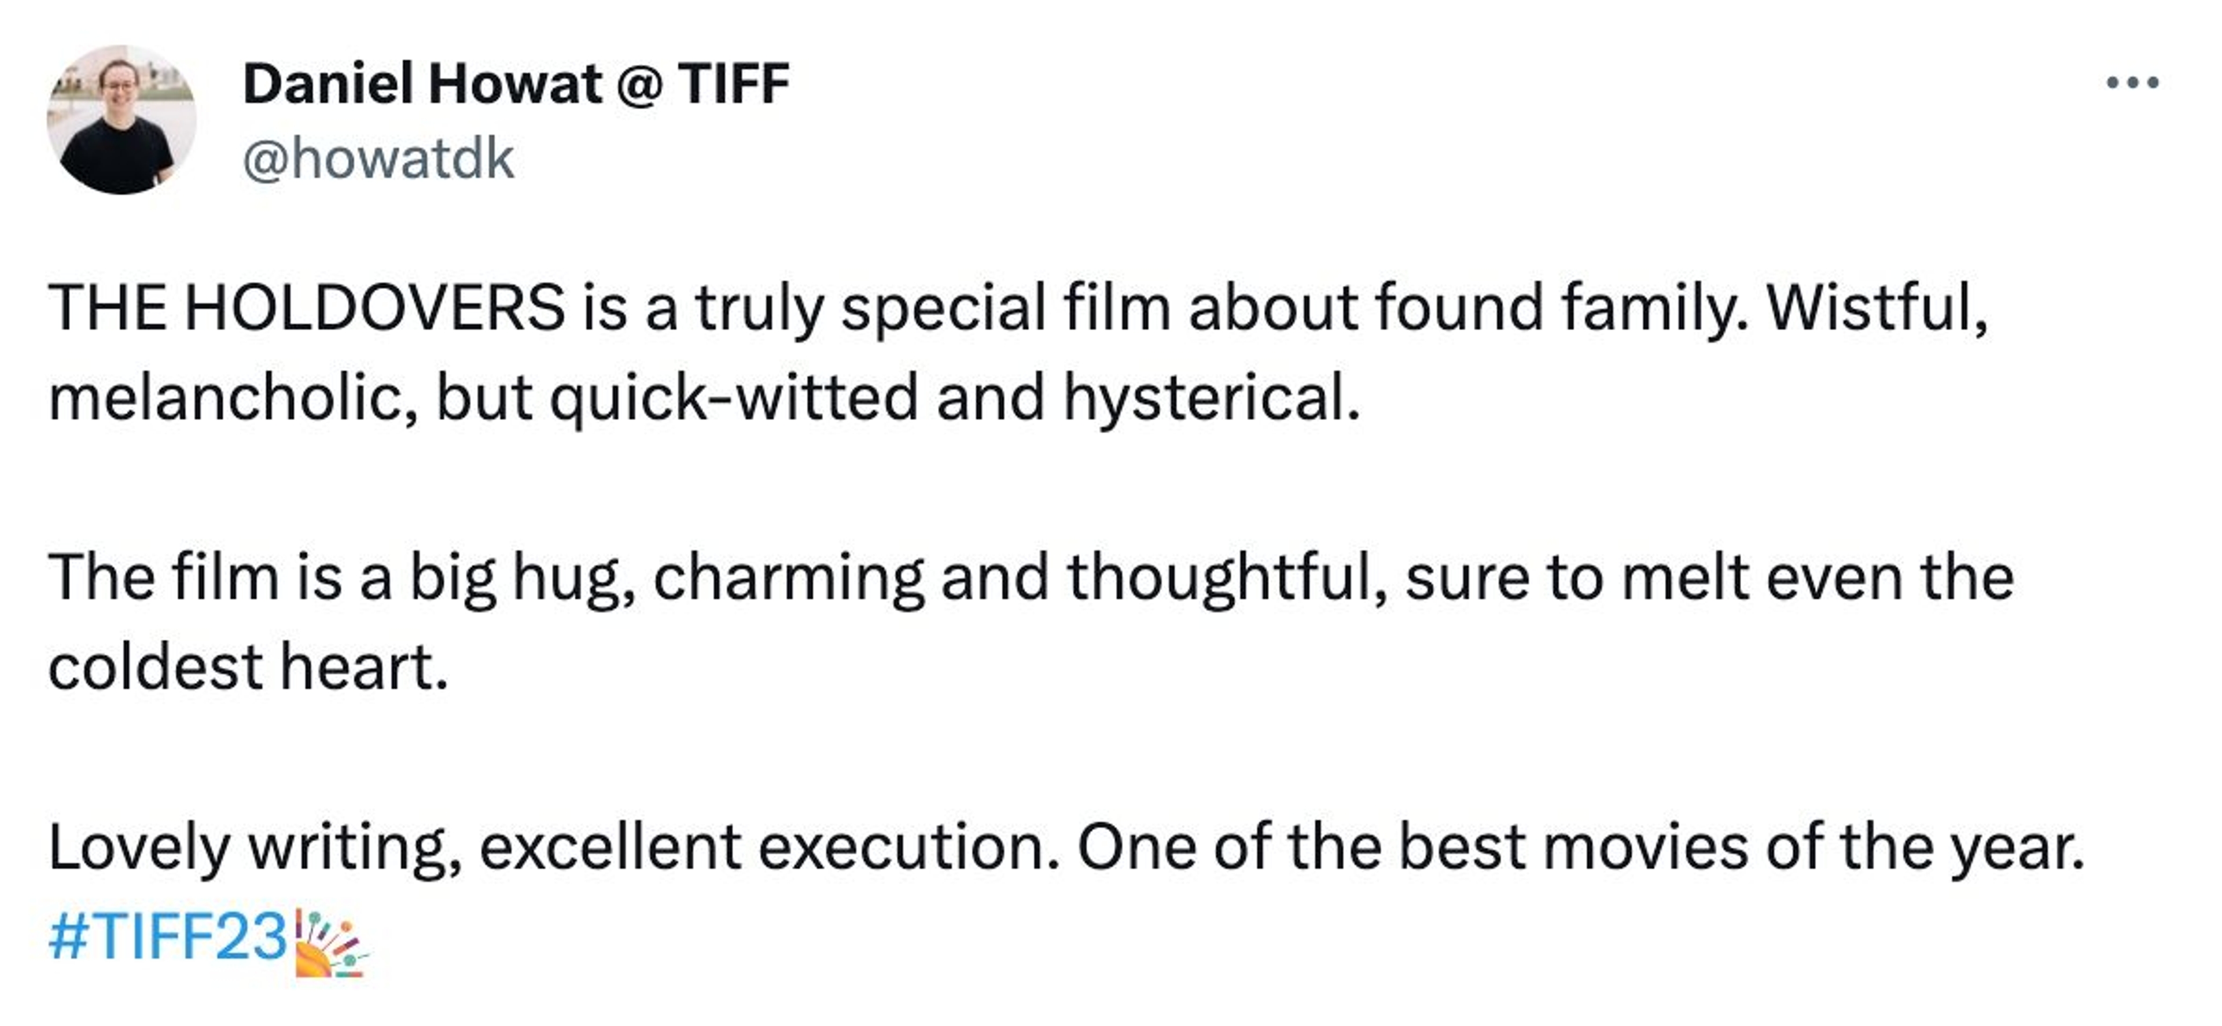Open the three-dot more options menu
Viewport: 2222px width, 1026px height.
coord(2131,83)
